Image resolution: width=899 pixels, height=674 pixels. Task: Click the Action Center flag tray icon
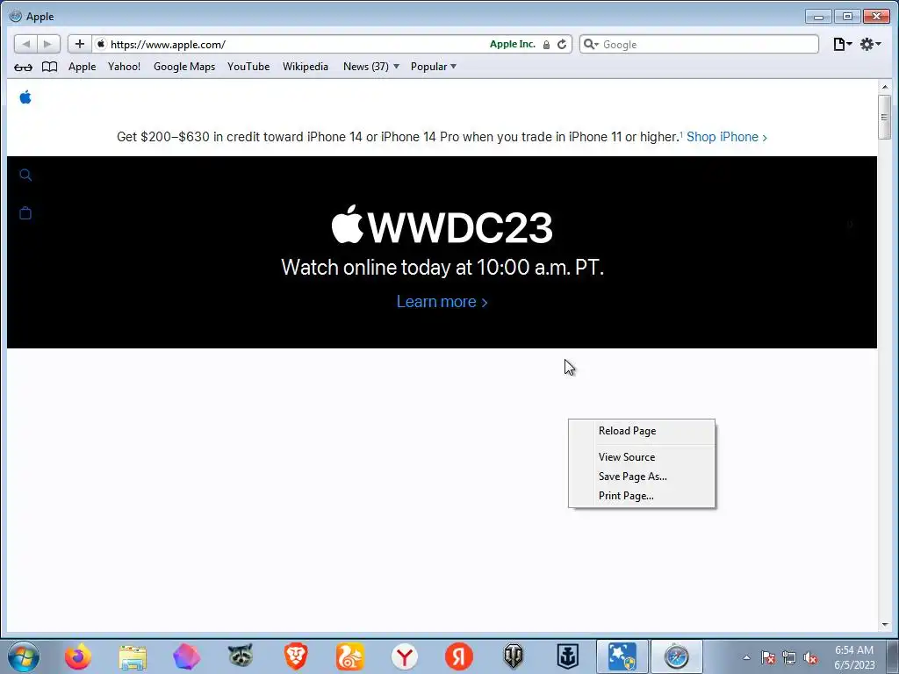click(768, 657)
